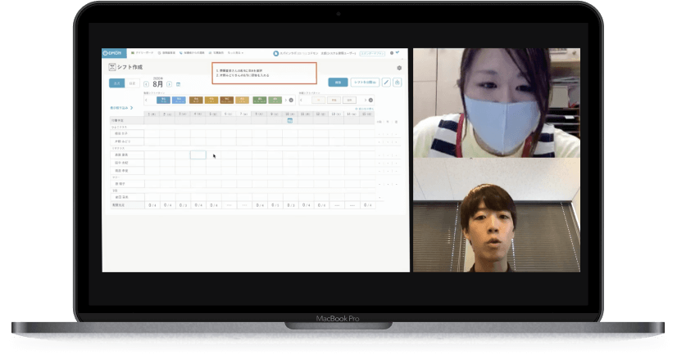This screenshot has width=677, height=354.
Task: Switch to the monthly view toggle
Action: 117,83
